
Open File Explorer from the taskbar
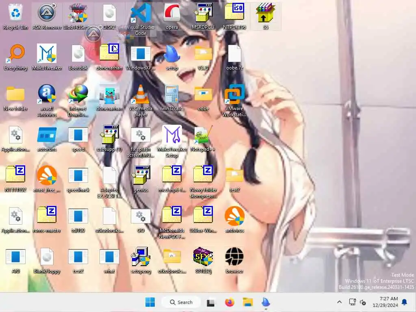pos(248,302)
